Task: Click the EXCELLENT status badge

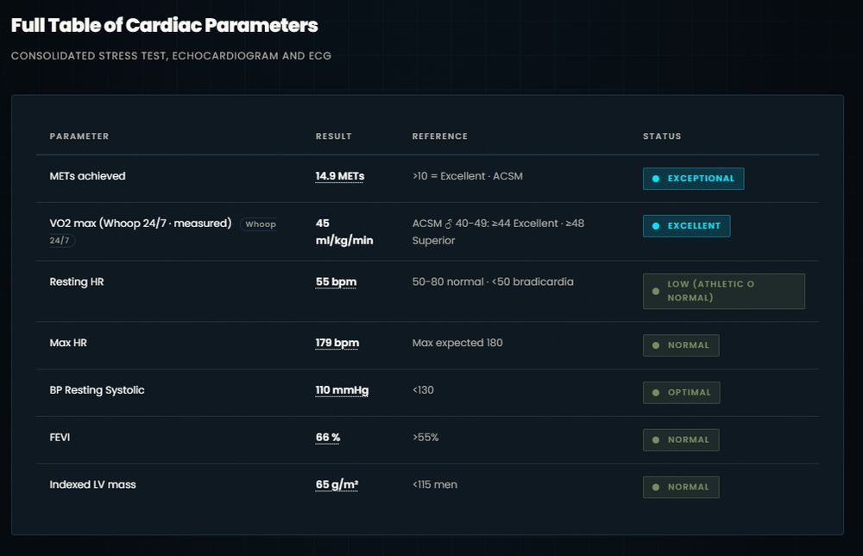Action: point(686,225)
